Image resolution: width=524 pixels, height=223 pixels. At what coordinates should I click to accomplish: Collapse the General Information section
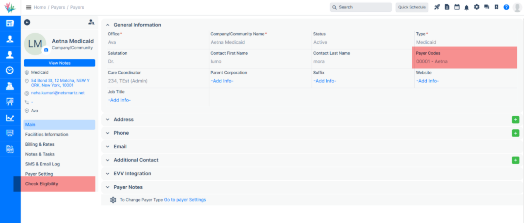(x=107, y=25)
